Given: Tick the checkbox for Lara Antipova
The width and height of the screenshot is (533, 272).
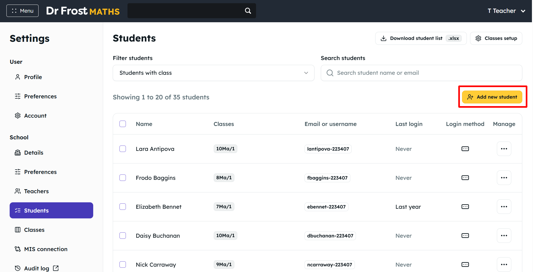Looking at the screenshot, I should coord(123,149).
